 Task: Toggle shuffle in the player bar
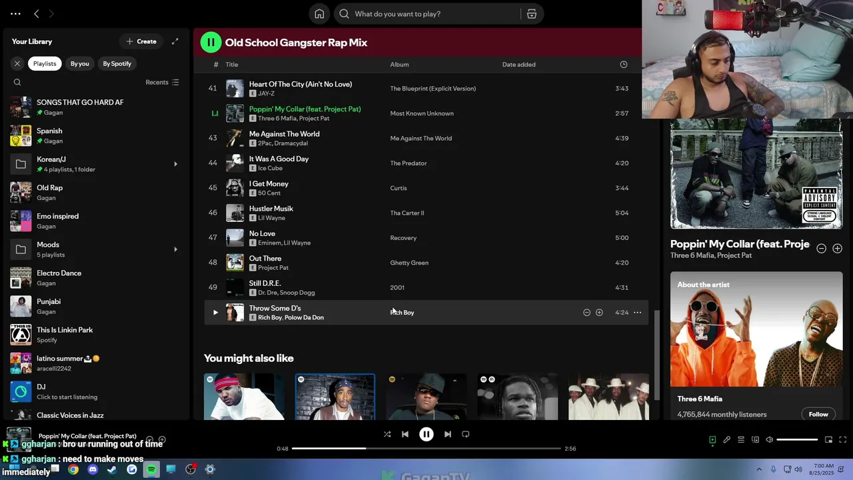coord(387,434)
